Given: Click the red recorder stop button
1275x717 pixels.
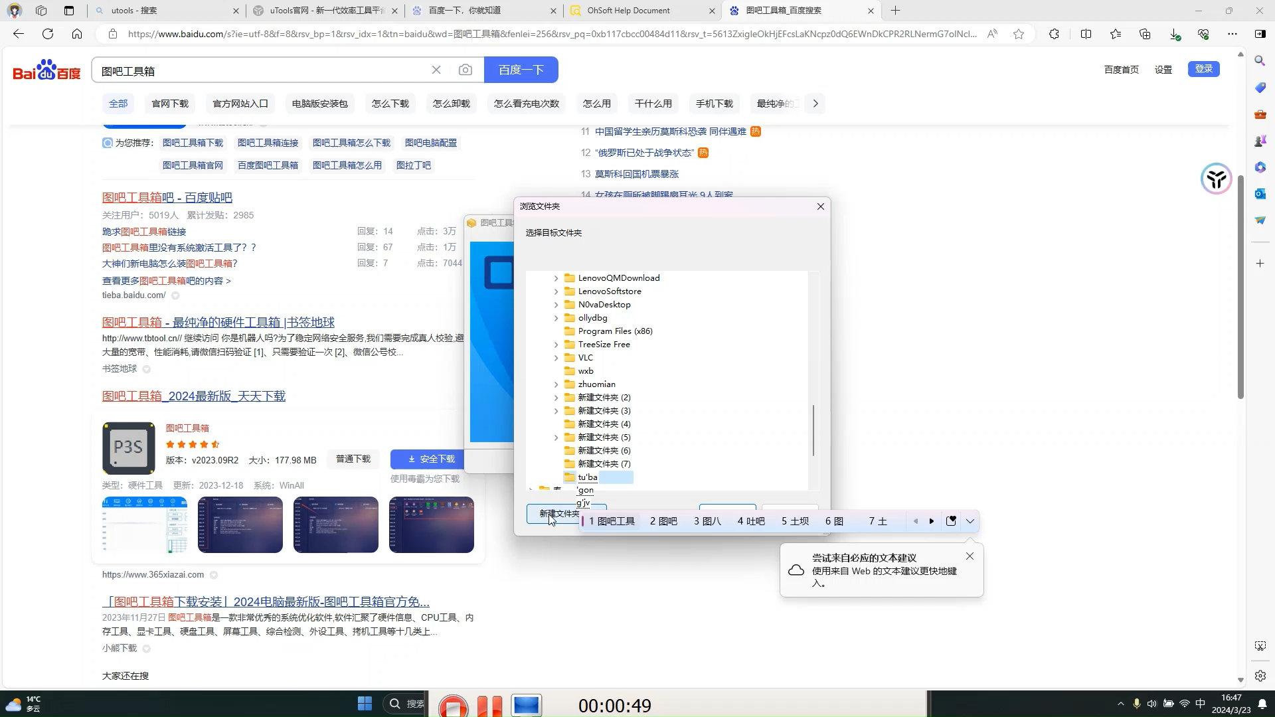Looking at the screenshot, I should point(454,705).
